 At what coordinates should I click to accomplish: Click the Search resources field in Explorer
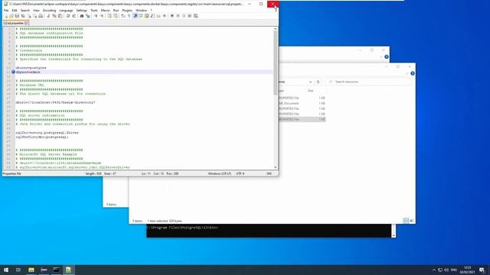tap(369, 82)
